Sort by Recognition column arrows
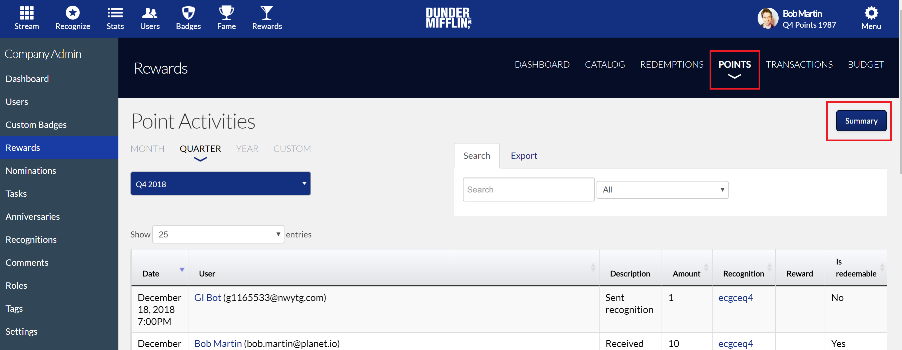Screen dimensions: 902x350 769,267
